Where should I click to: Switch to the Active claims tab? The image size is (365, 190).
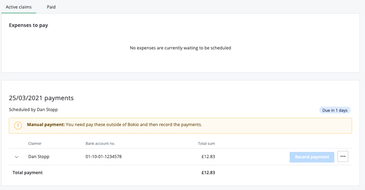pyautogui.click(x=18, y=7)
